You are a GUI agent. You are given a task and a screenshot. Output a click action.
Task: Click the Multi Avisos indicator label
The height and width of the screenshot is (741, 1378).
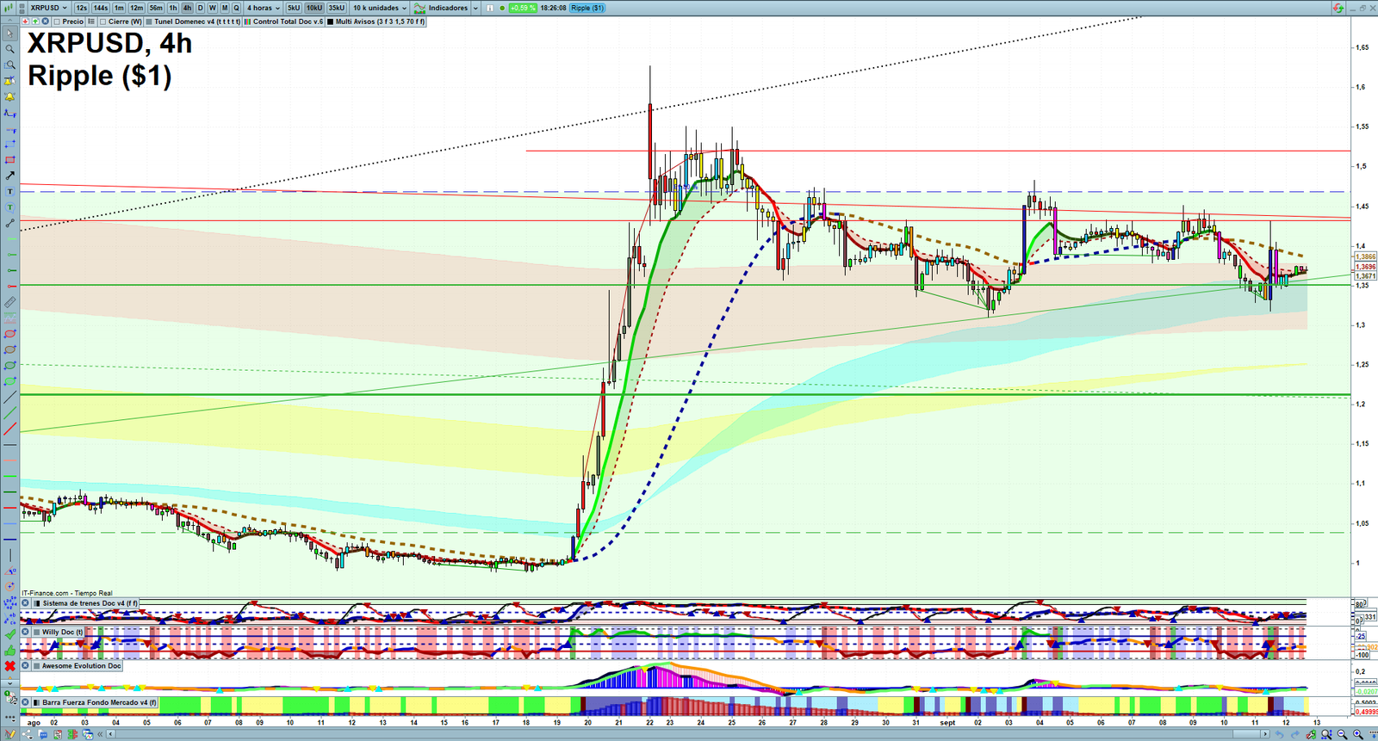(x=380, y=22)
